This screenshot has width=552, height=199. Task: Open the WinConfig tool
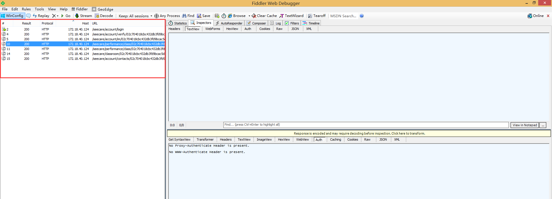coord(12,16)
